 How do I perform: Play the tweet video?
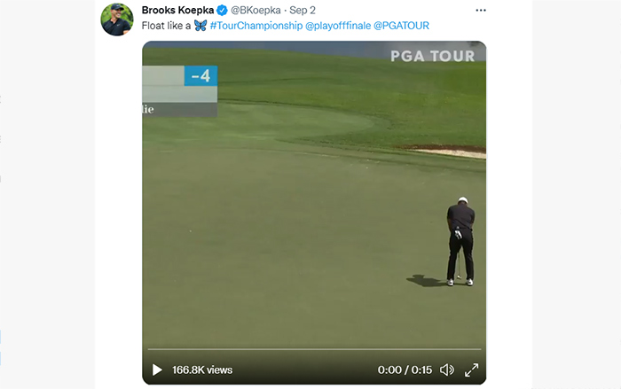pos(157,370)
